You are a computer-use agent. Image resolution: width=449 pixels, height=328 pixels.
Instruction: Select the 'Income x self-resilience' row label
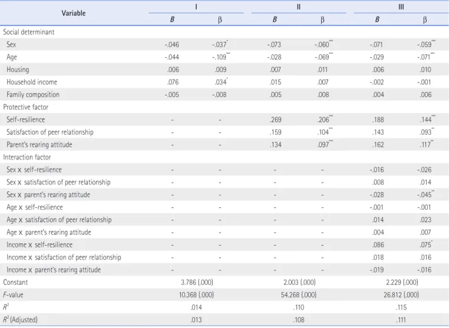tap(39, 245)
